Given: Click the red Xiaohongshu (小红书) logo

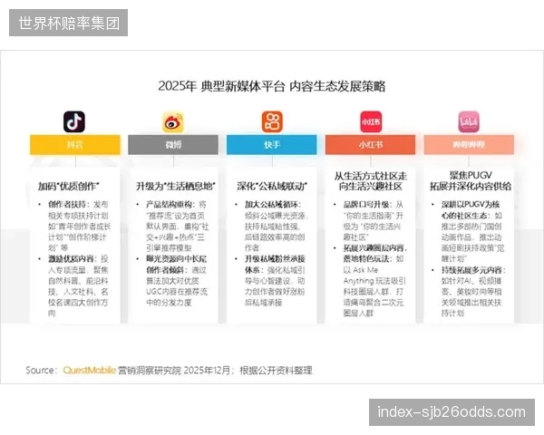Looking at the screenshot, I should [x=371, y=121].
